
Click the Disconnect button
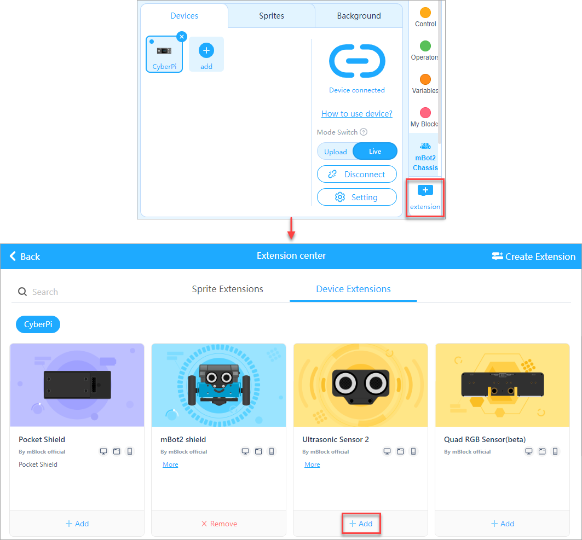tap(357, 175)
